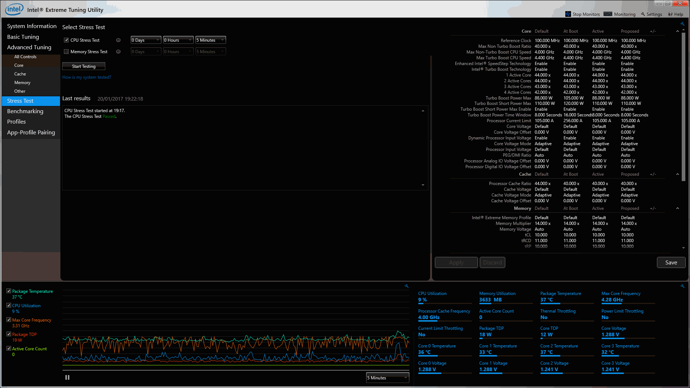The height and width of the screenshot is (388, 690).
Task: Click wrench icon above the monitoring graph
Action: click(x=406, y=286)
